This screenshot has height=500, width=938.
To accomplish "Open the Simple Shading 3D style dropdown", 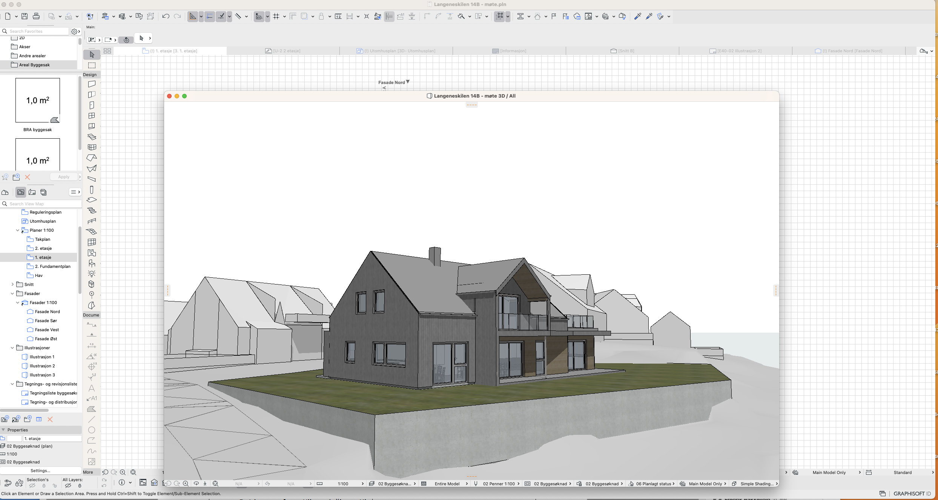I will click(757, 484).
